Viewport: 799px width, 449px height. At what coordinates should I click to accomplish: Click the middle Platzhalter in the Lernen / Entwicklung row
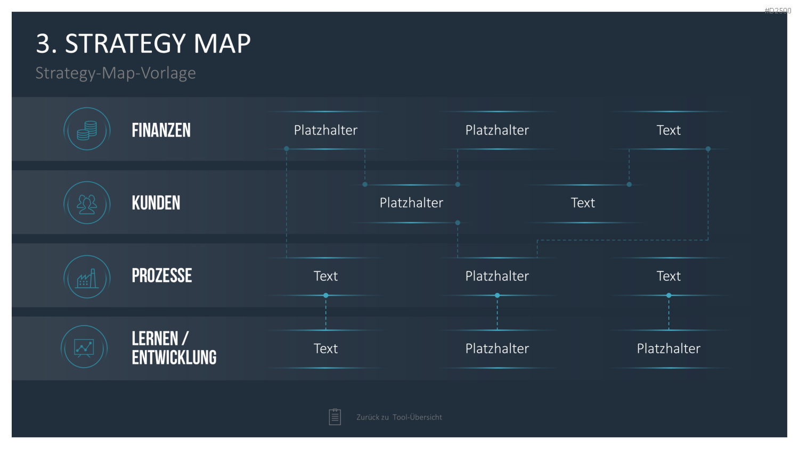coord(497,349)
